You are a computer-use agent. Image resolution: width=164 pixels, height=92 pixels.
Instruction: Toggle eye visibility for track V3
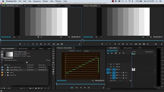(x=119, y=64)
